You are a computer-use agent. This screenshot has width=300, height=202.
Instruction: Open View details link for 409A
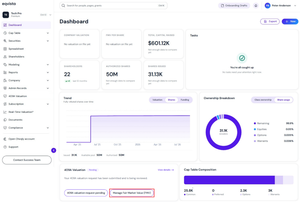(166, 170)
